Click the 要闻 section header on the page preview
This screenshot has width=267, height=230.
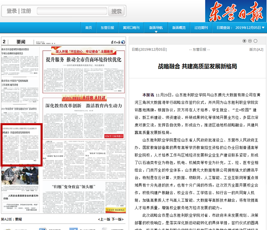click(x=21, y=42)
